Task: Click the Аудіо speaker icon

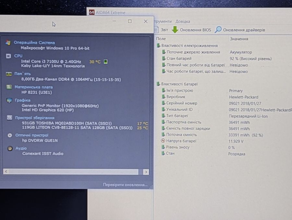Action: pos(10,149)
